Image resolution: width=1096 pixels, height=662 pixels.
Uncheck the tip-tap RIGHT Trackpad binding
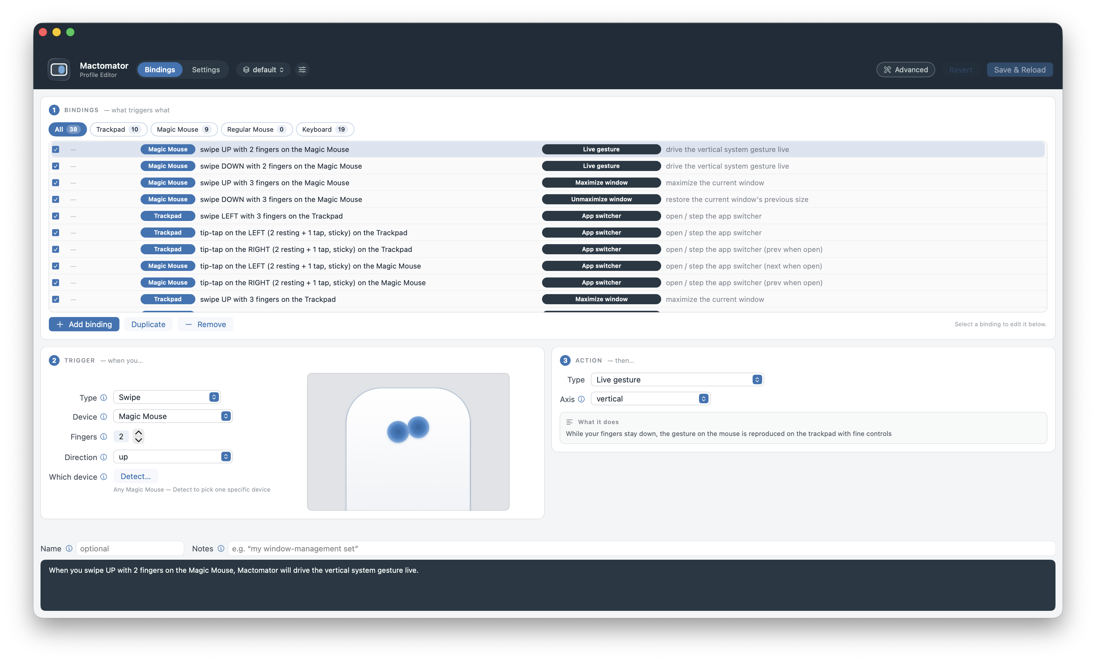pyautogui.click(x=56, y=249)
